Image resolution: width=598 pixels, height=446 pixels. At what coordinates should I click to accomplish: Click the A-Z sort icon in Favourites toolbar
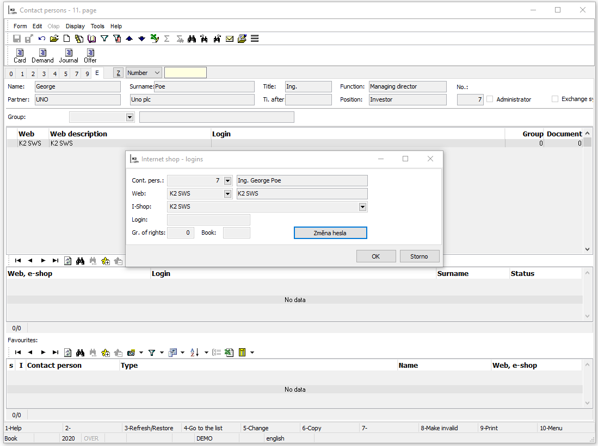(194, 353)
